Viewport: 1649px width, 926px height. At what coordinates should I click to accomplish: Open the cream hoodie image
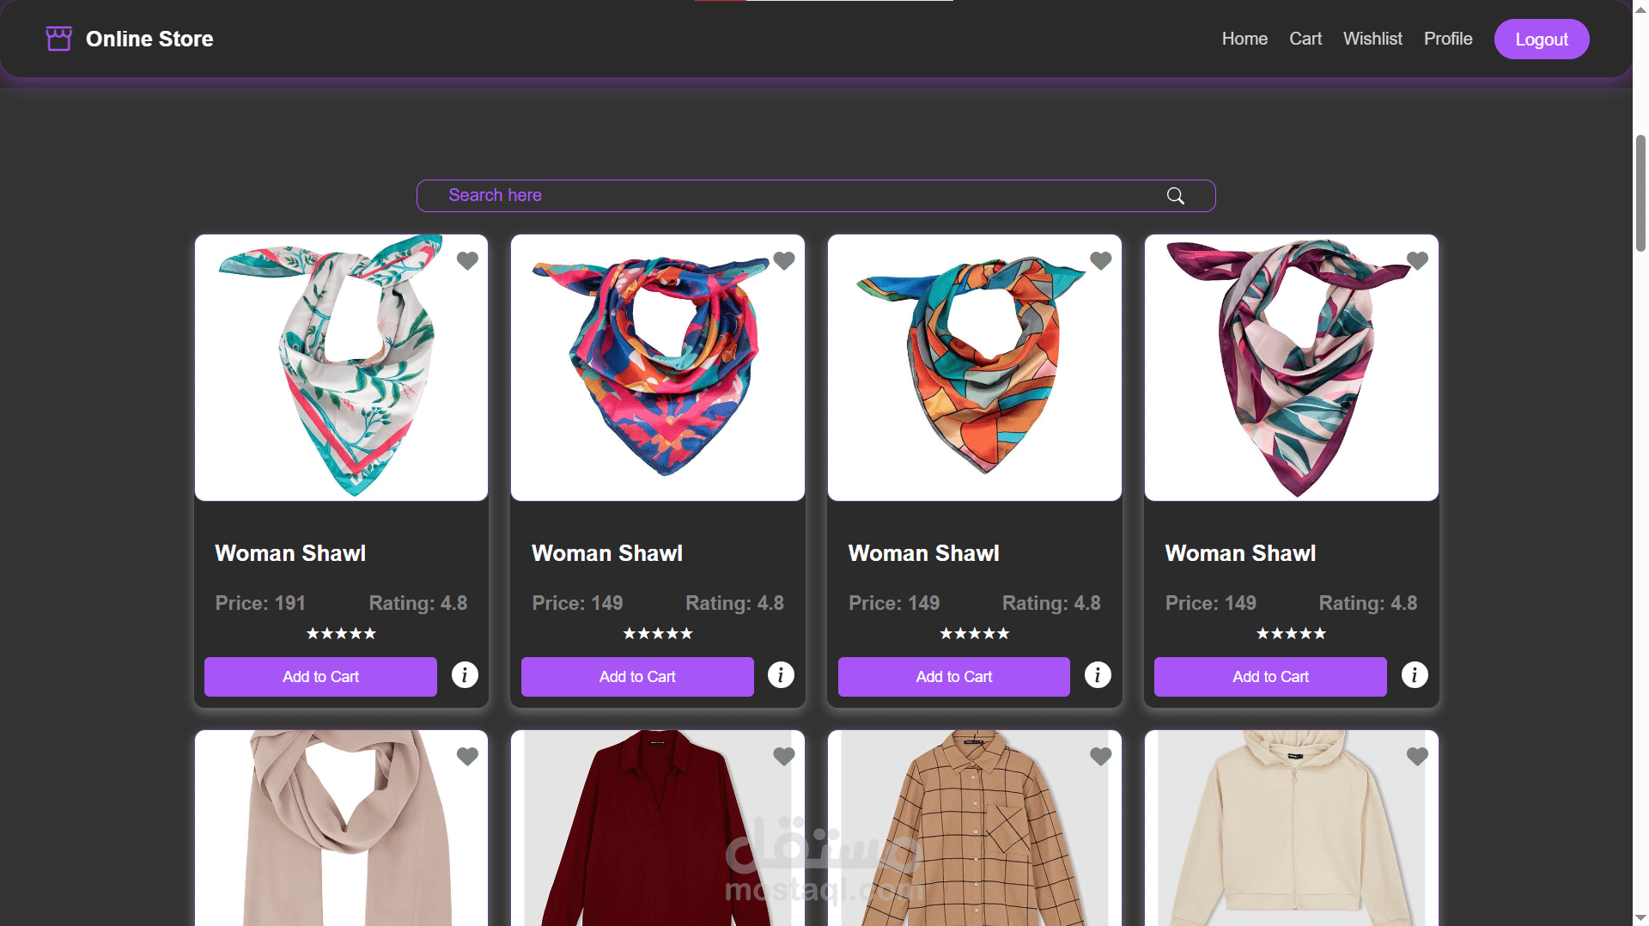[1292, 828]
